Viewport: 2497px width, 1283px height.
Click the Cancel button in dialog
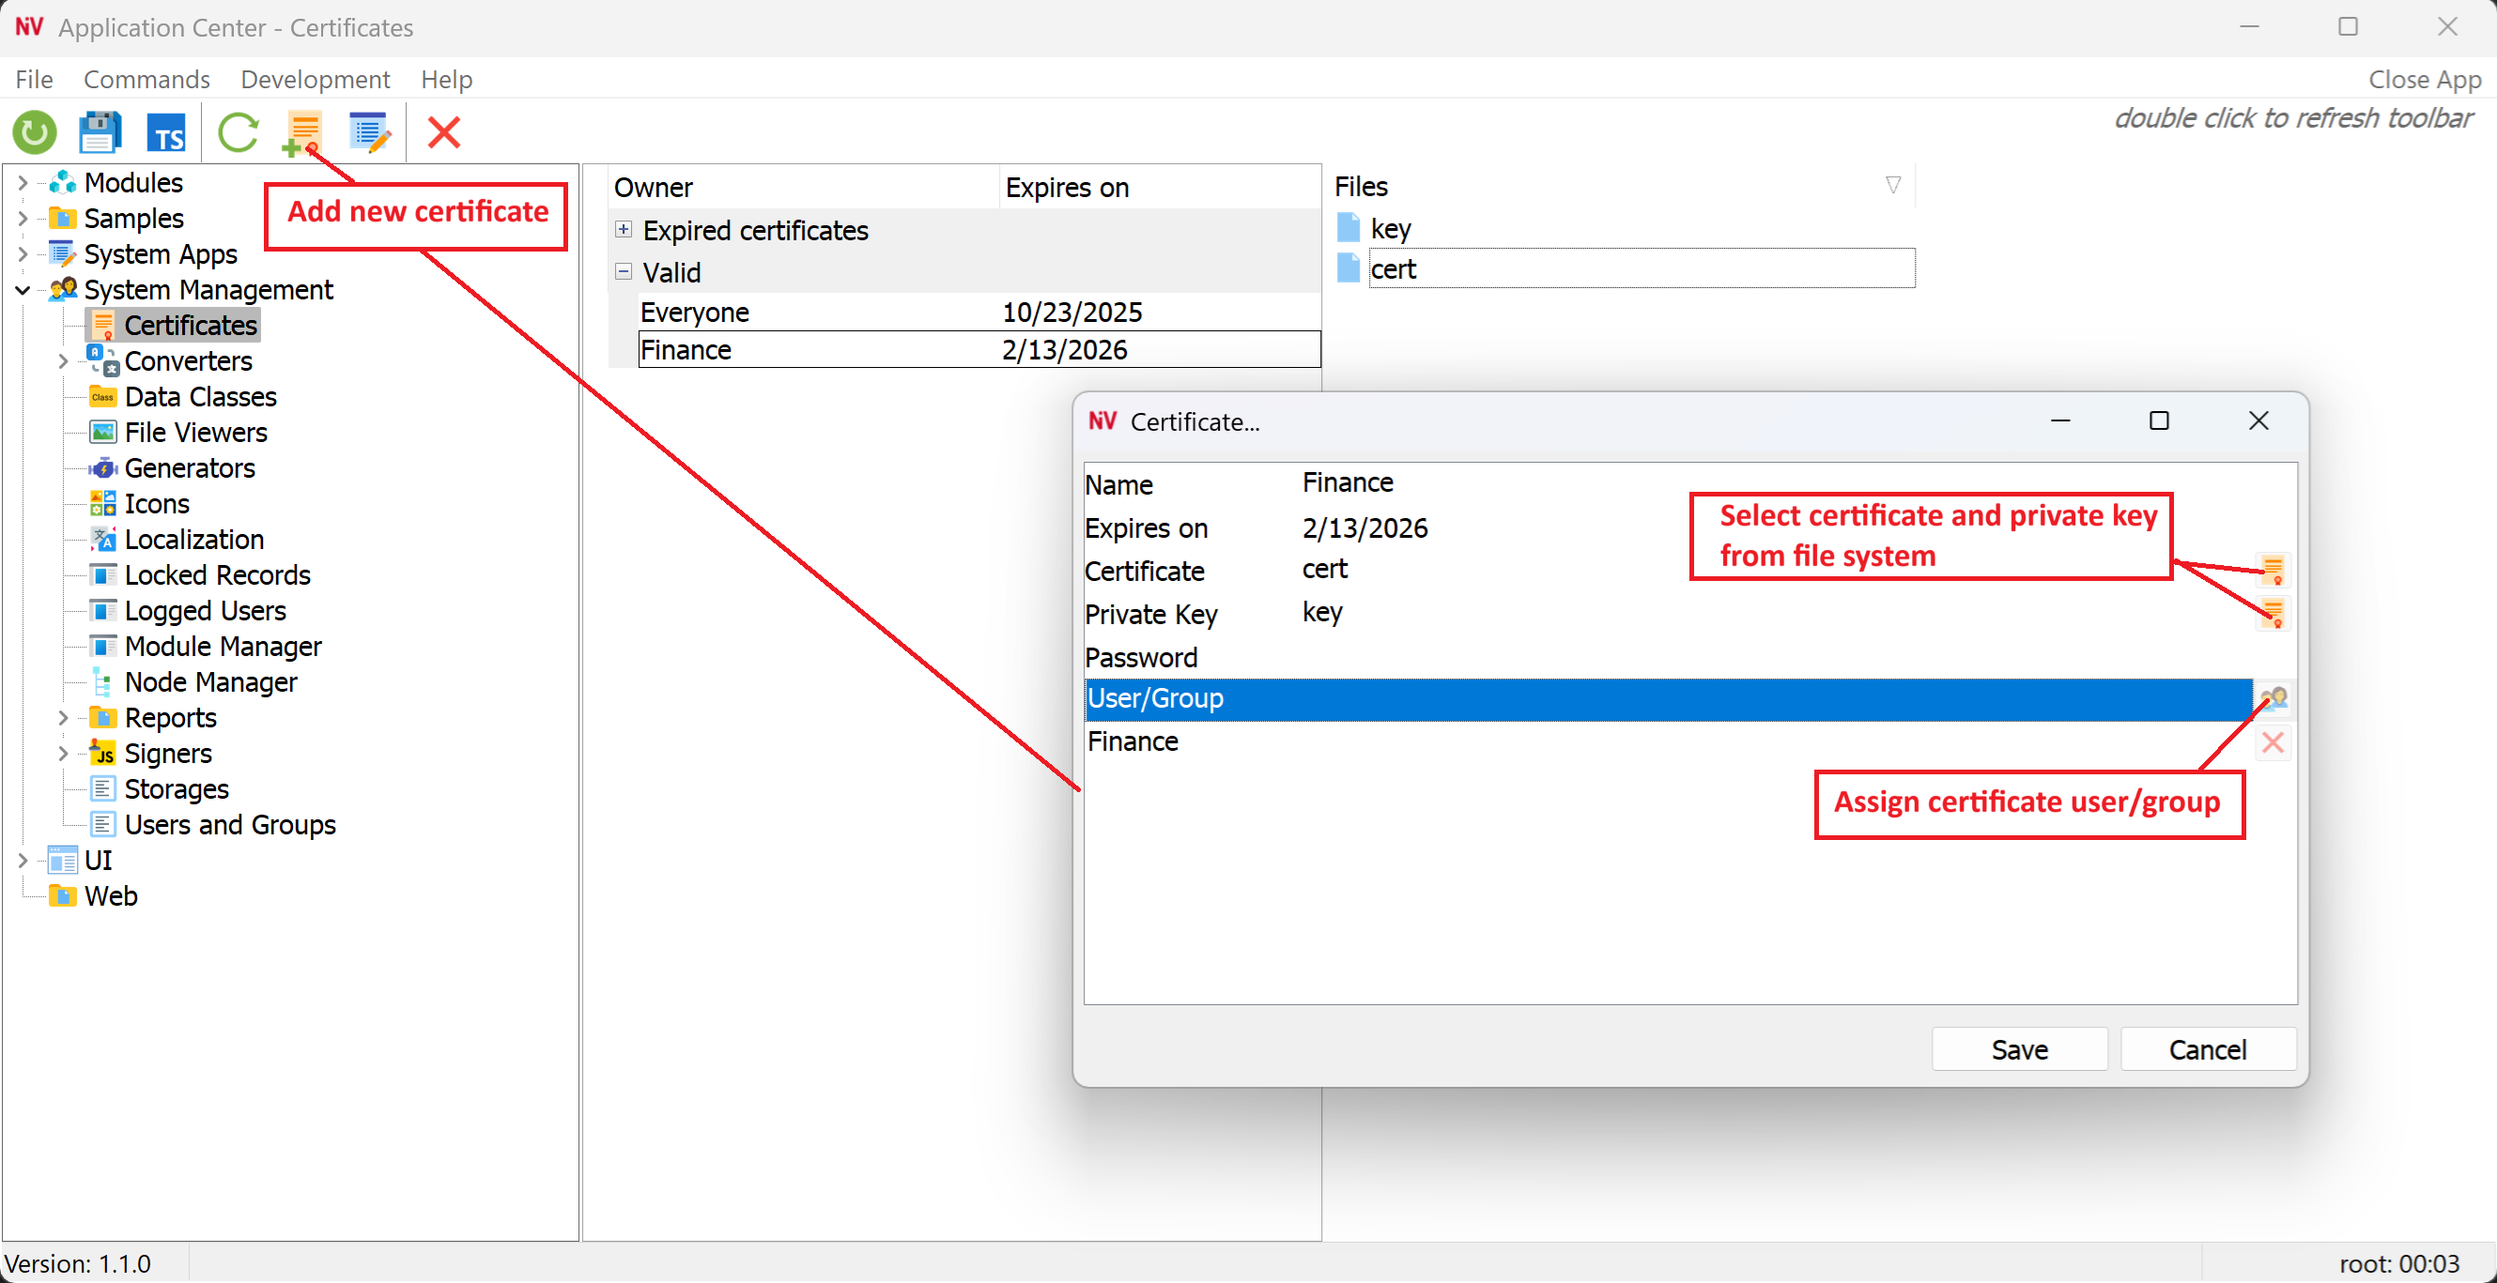tap(2206, 1048)
